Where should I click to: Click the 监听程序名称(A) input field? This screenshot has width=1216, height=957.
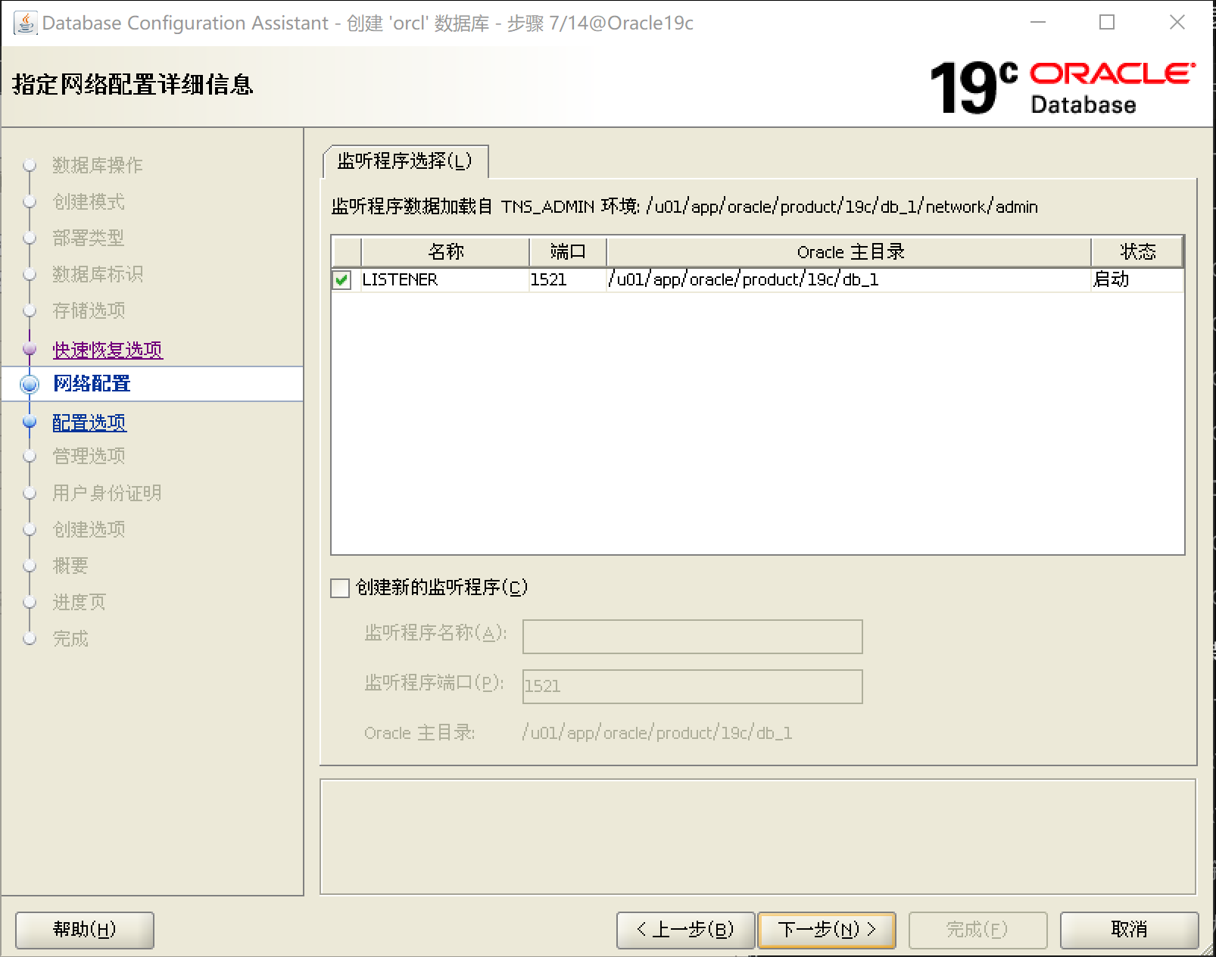(x=693, y=637)
